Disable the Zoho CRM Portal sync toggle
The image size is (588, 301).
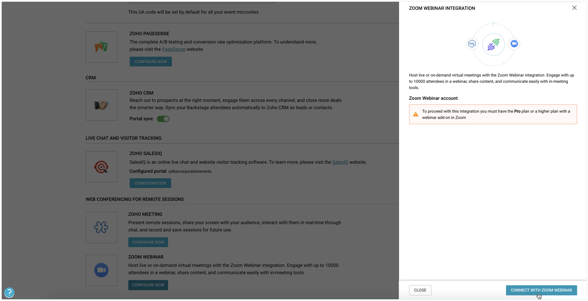click(163, 119)
